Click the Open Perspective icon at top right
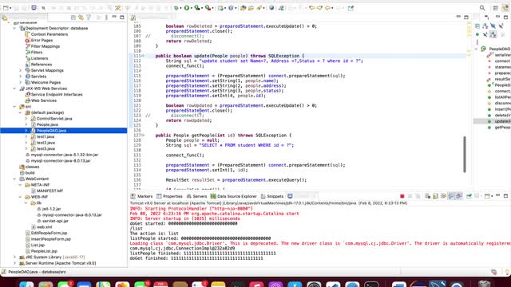This screenshot has width=511, height=287. click(495, 8)
